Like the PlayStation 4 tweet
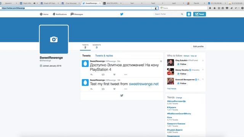The height and width of the screenshot is (137, 244). (x=114, y=75)
